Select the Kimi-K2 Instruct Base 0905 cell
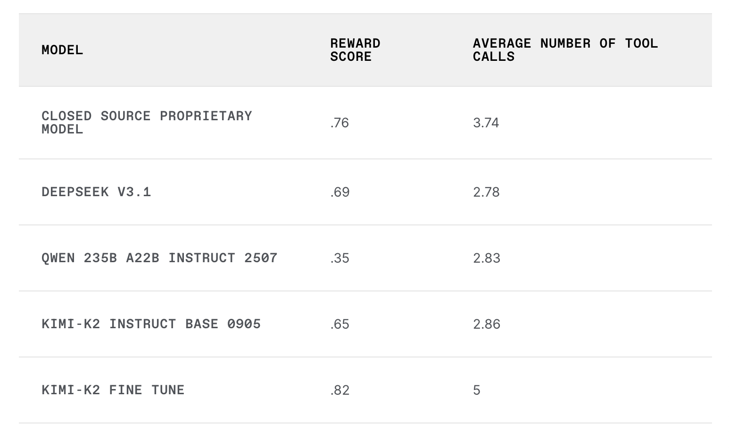 (151, 324)
